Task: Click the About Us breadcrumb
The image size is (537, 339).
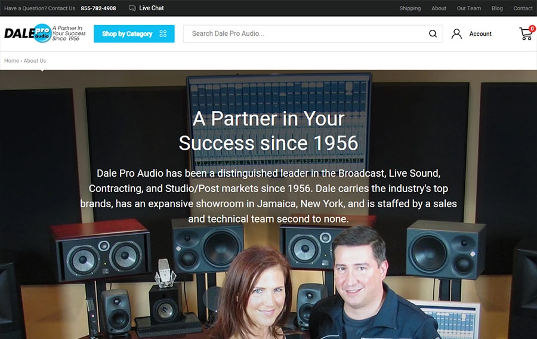Action: coord(35,61)
